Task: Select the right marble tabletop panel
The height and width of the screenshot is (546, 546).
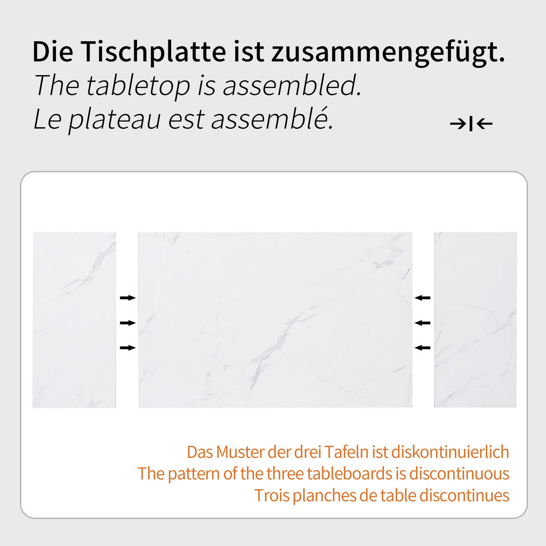Action: [475, 320]
